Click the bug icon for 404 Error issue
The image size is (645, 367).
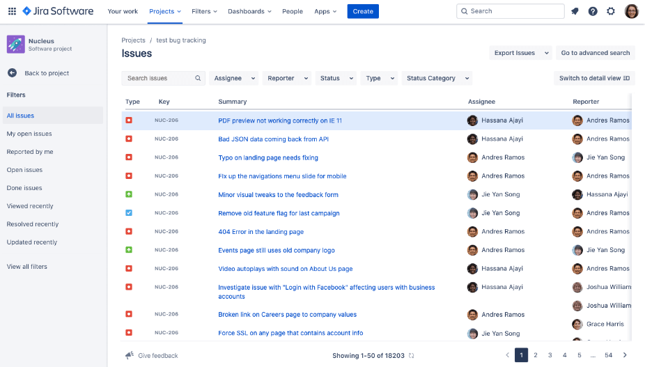click(x=129, y=231)
